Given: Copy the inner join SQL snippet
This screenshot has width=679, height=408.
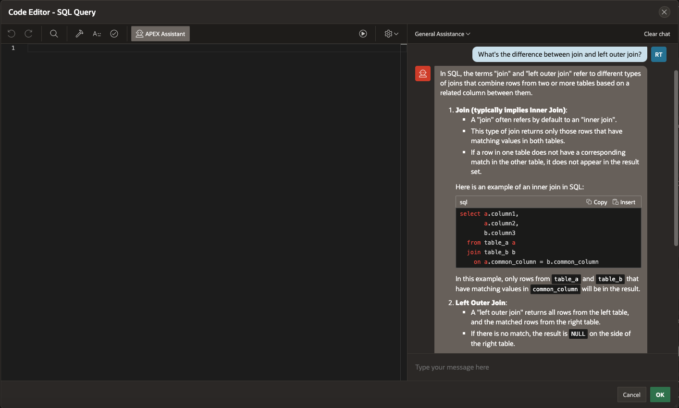Looking at the screenshot, I should 596,202.
